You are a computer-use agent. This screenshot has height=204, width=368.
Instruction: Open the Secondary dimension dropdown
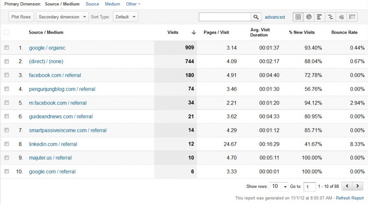click(62, 17)
